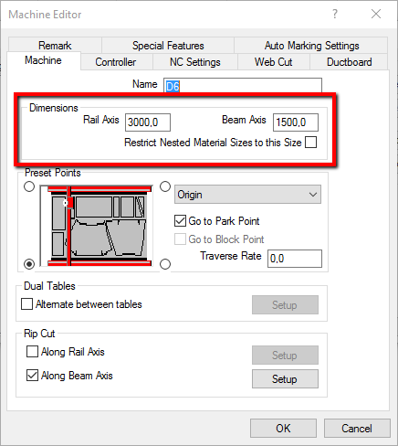Enable Rip Cut Along Rail Axis
This screenshot has width=398, height=446.
coord(32,351)
